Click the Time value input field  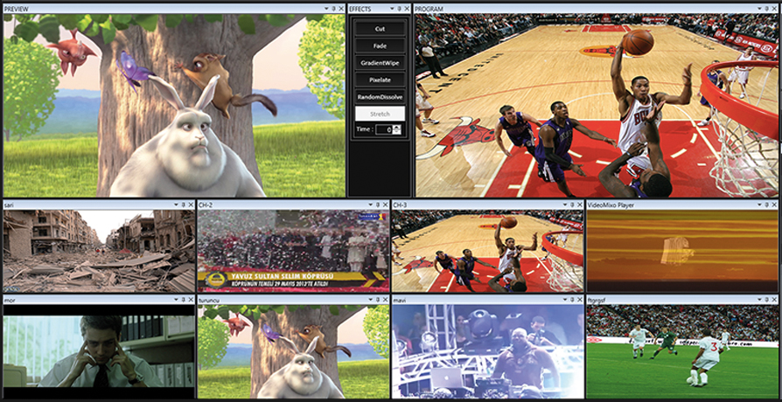pos(384,129)
